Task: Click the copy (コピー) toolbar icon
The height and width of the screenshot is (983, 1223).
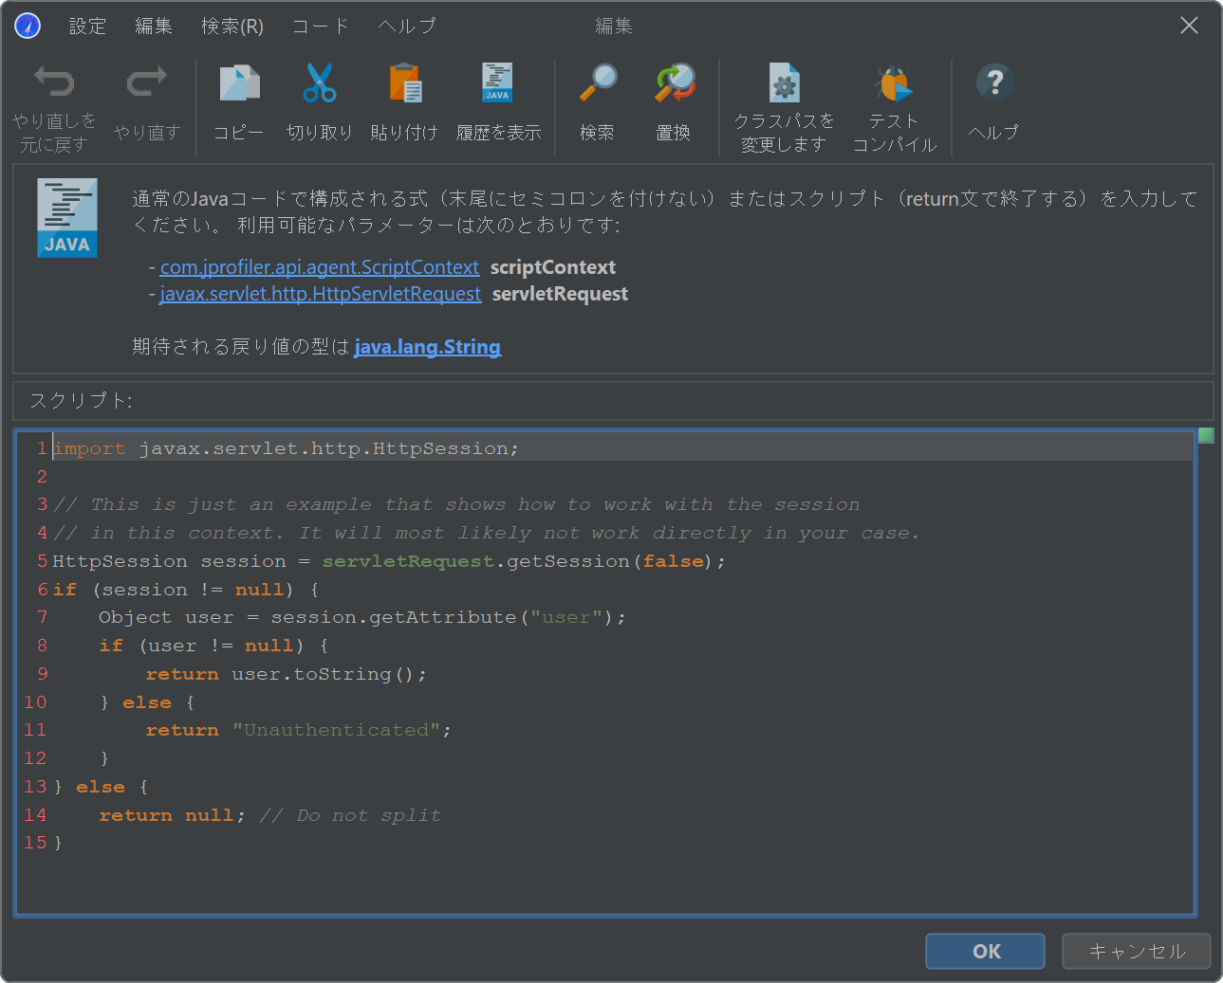Action: (x=239, y=83)
